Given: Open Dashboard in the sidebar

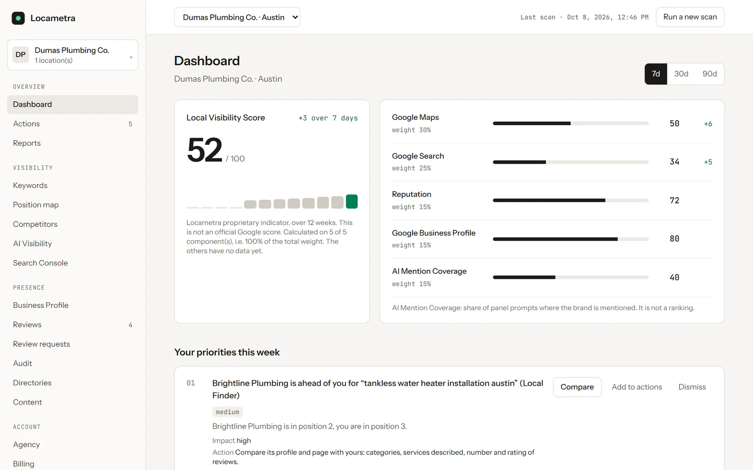Looking at the screenshot, I should click(72, 104).
